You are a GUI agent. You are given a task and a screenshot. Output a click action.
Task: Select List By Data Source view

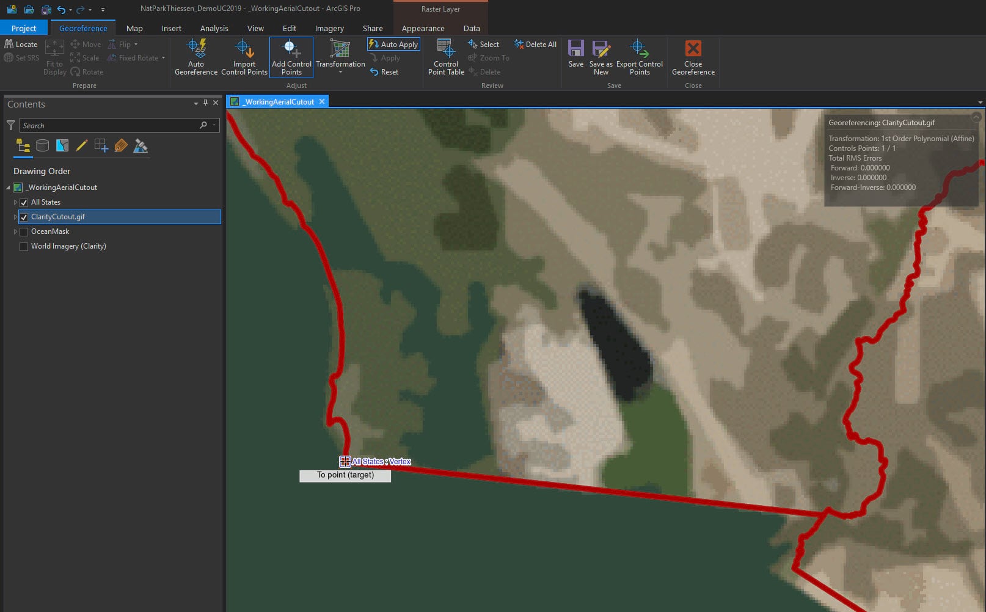coord(42,145)
